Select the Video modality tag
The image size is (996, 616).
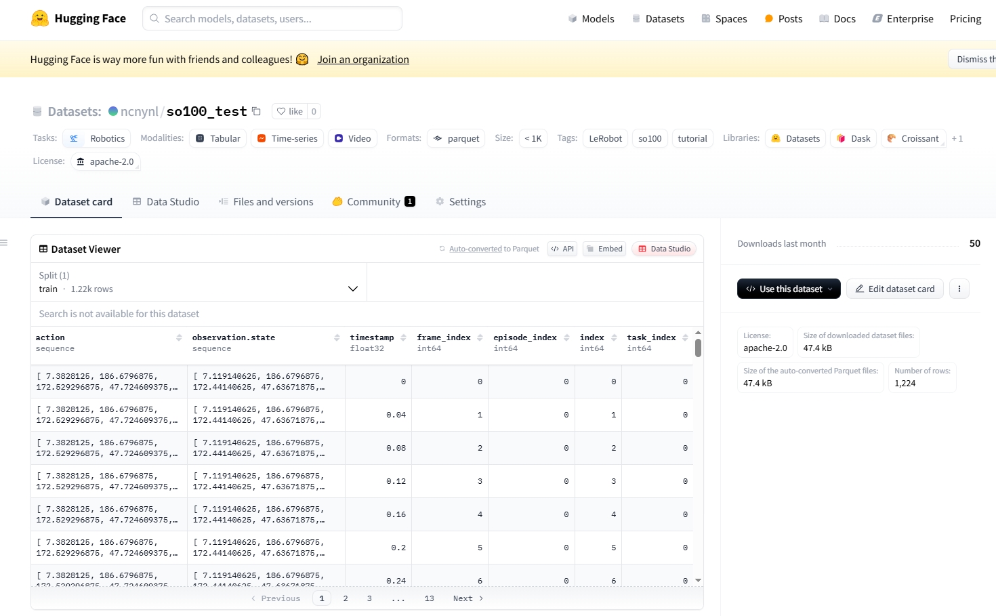(352, 138)
